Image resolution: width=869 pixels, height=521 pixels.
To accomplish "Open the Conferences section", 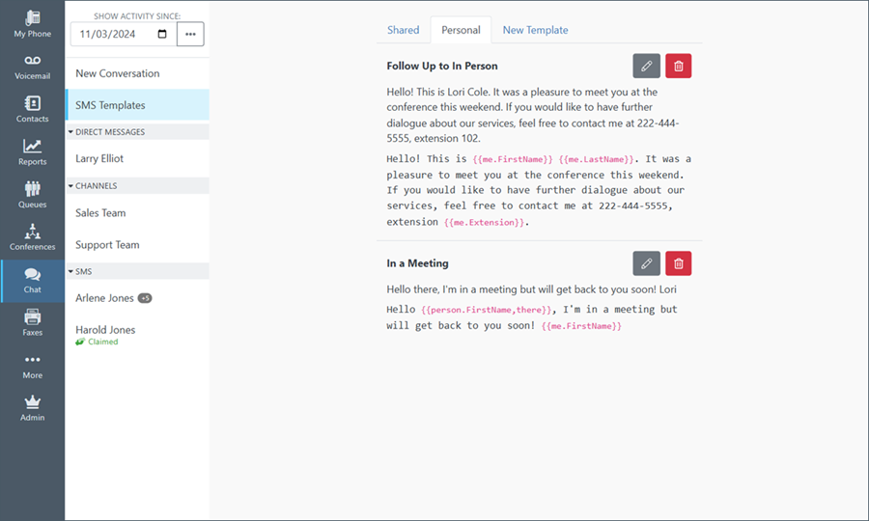I will (32, 236).
